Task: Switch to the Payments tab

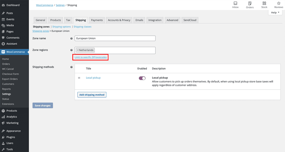Action: (x=97, y=20)
